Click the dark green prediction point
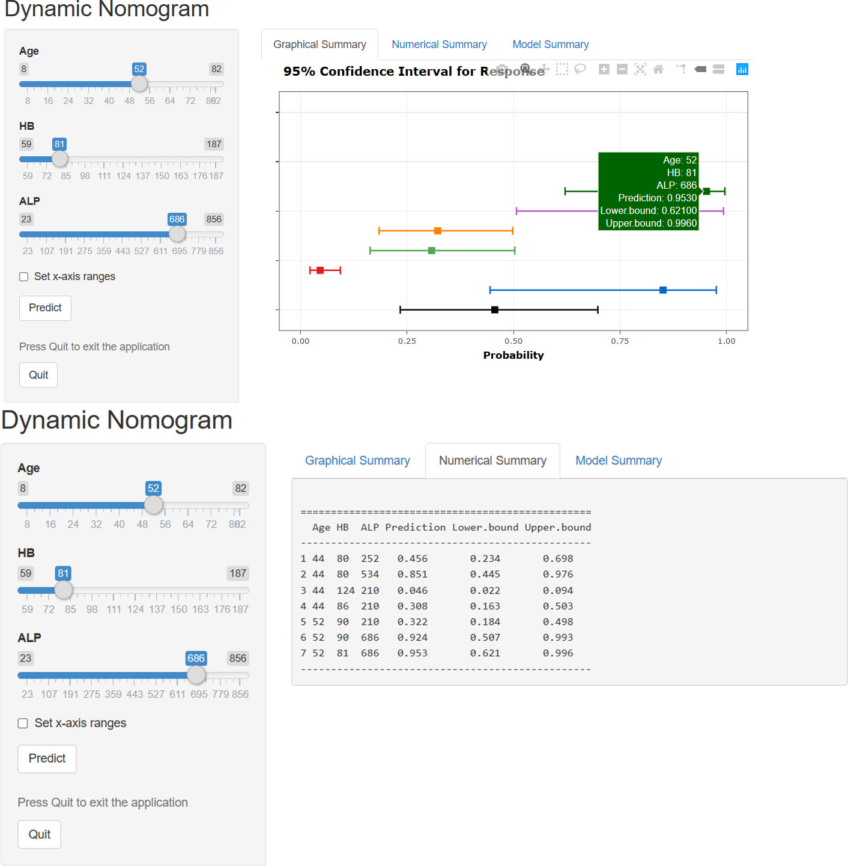Screen dimensions: 848x866 [707, 191]
